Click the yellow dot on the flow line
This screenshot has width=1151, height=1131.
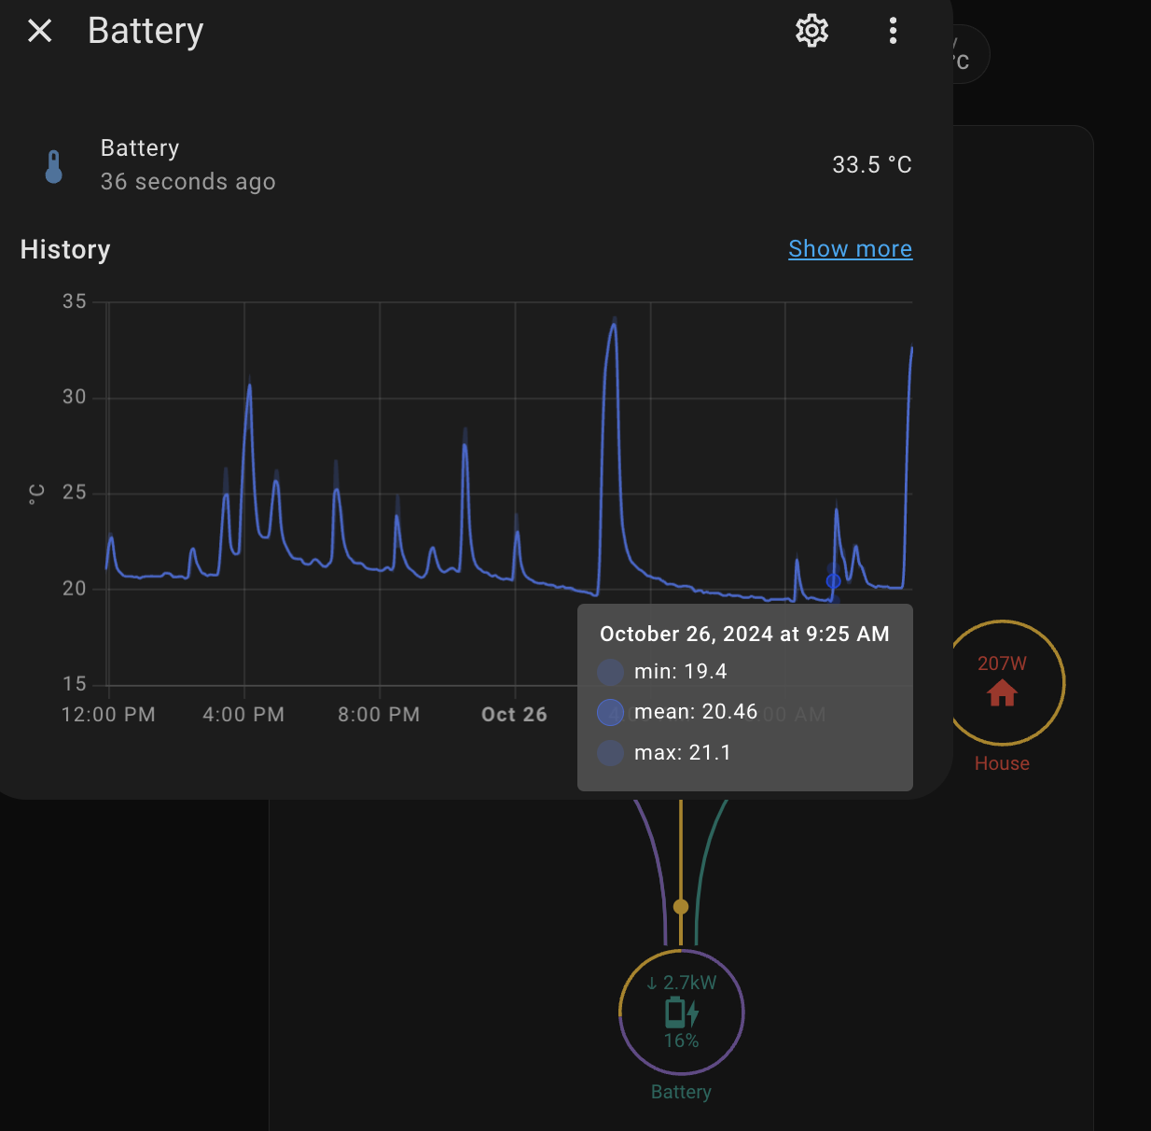tap(681, 906)
